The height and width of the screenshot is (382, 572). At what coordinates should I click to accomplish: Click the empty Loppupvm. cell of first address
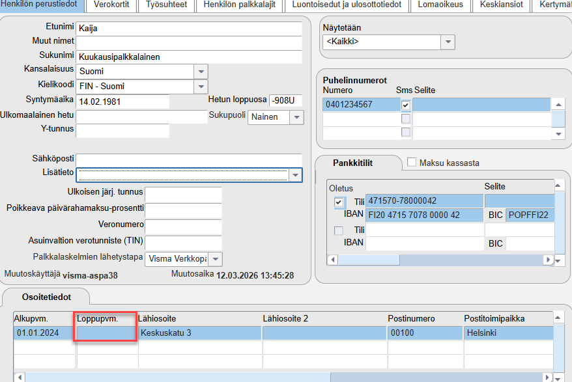pyautogui.click(x=107, y=333)
